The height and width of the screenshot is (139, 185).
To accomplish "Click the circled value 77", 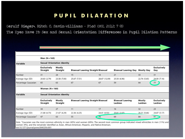I will coord(155,83).
